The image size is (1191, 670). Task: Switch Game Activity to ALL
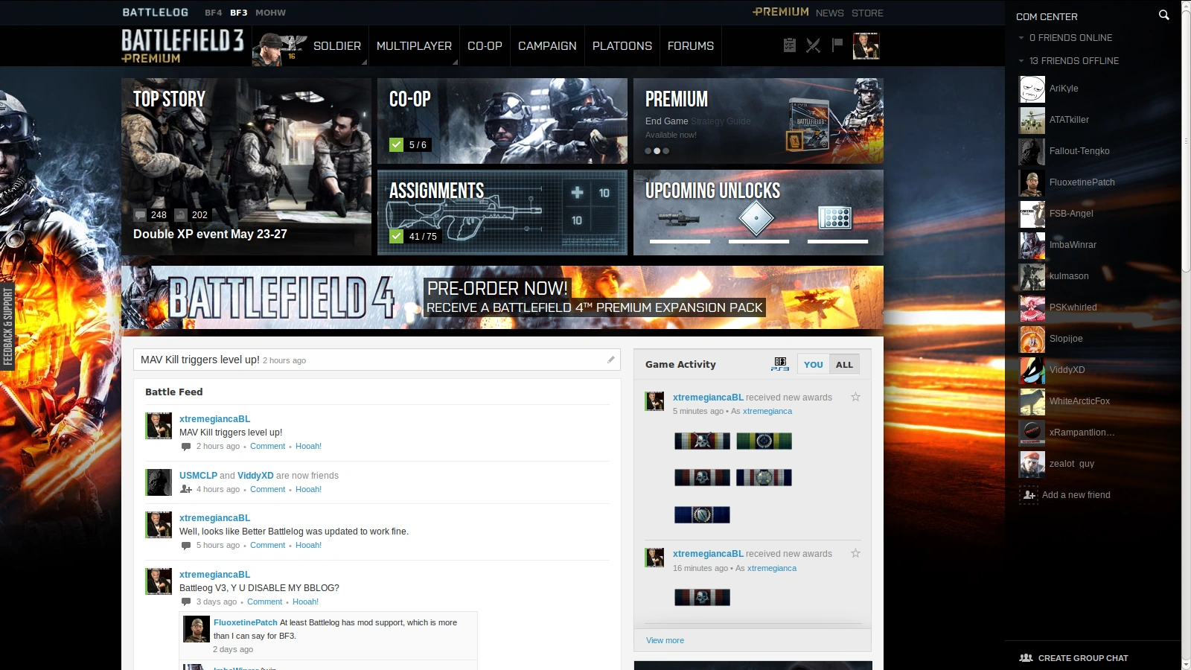844,365
